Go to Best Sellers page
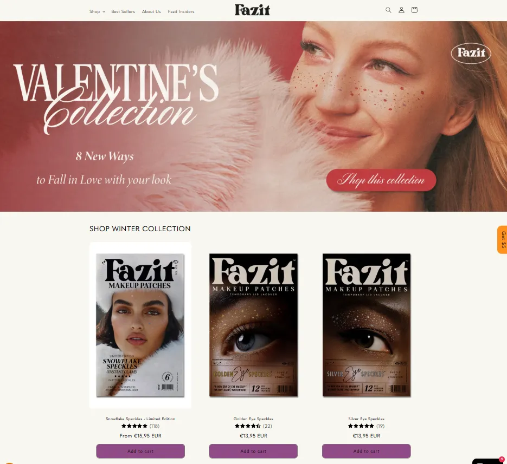Screen dimensions: 507x464 tap(123, 11)
